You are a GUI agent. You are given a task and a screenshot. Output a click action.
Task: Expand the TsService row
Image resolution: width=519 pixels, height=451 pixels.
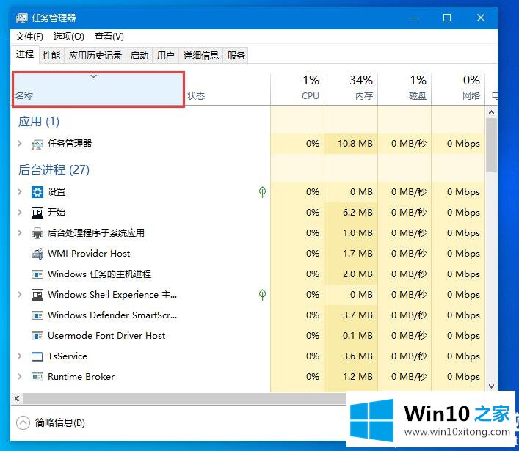coord(20,356)
